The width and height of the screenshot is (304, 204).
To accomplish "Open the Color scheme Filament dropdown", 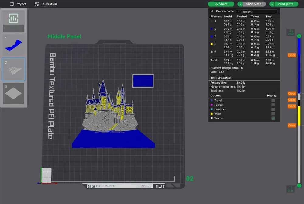I will (257, 12).
